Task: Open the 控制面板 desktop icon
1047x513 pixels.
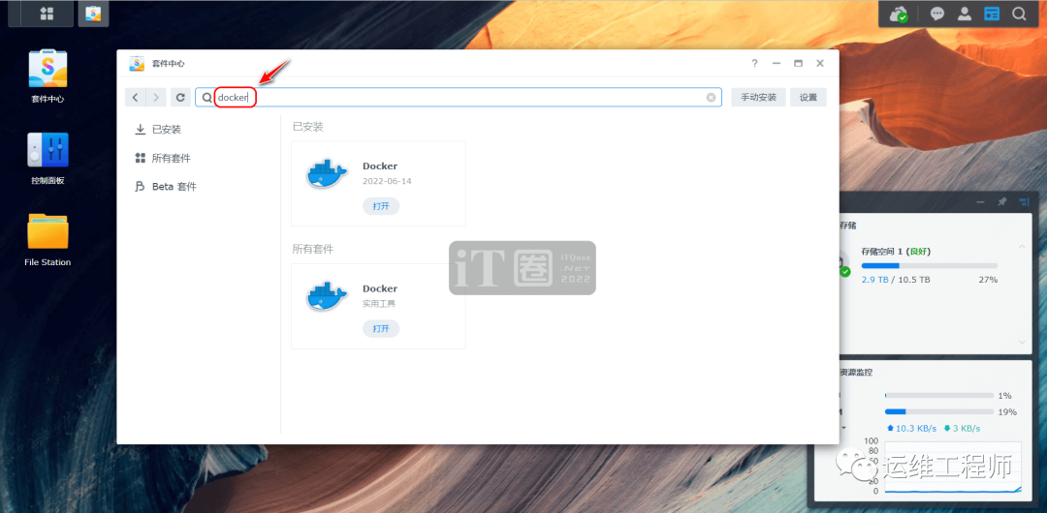Action: click(48, 158)
